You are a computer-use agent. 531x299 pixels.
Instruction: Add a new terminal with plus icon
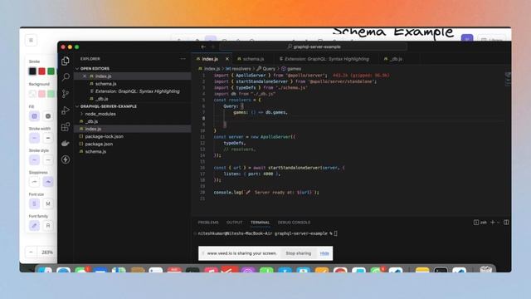[493, 223]
